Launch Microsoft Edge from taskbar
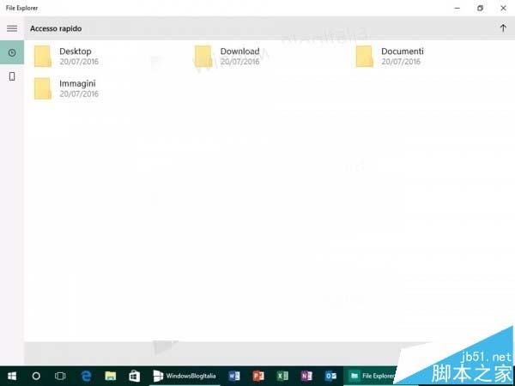The height and width of the screenshot is (386, 515). [86, 376]
